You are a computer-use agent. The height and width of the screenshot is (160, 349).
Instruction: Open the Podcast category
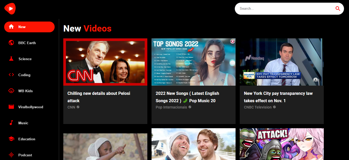pos(29,155)
